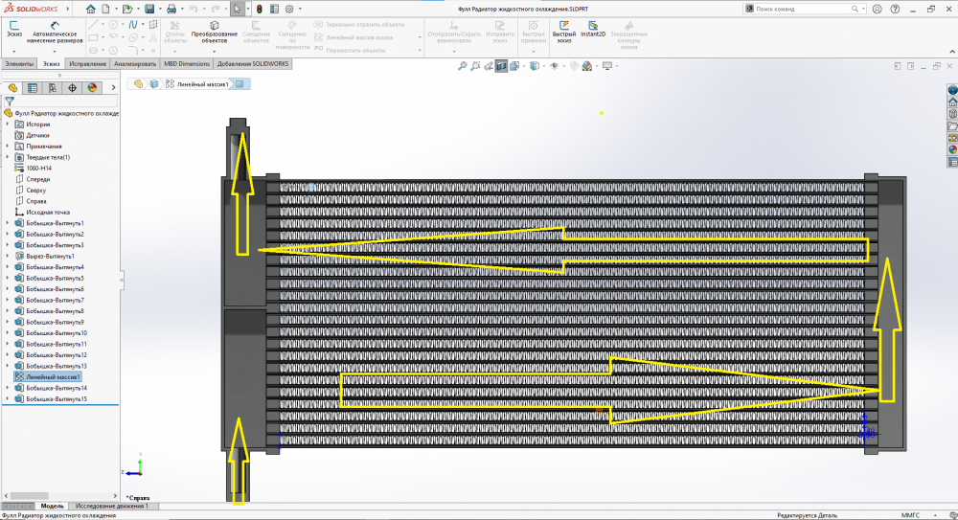Open ConfigurationManager tab icon
This screenshot has width=958, height=520.
[52, 88]
